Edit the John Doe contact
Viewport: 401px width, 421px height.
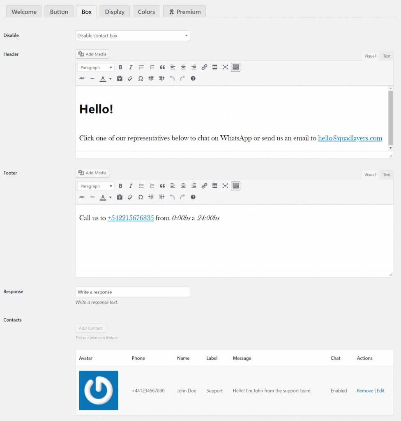[x=380, y=391]
